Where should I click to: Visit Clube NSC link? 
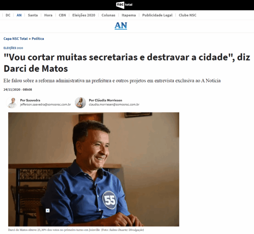187,15
